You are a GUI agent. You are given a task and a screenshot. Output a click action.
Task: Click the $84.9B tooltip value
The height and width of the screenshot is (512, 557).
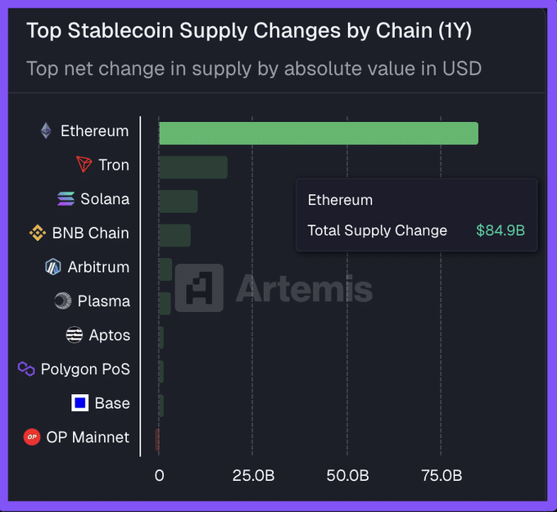pyautogui.click(x=500, y=231)
